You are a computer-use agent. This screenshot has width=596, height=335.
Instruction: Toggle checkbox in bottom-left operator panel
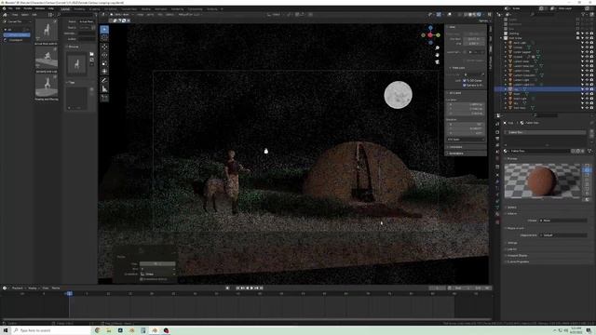tap(142, 279)
